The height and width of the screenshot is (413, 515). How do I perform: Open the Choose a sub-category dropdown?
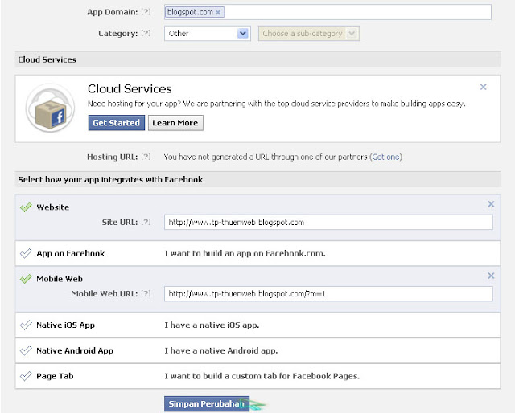309,34
